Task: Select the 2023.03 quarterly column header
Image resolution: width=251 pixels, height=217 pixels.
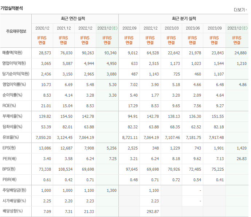Action: [x=172, y=28]
